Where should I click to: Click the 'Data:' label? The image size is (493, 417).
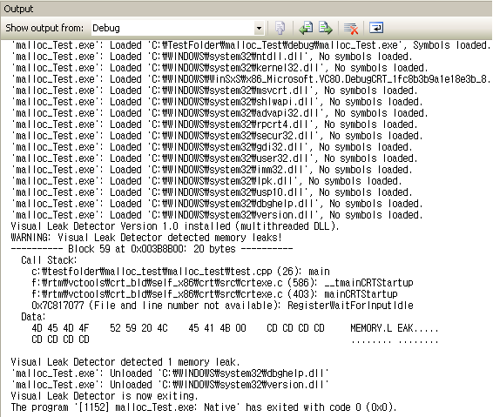(33, 317)
